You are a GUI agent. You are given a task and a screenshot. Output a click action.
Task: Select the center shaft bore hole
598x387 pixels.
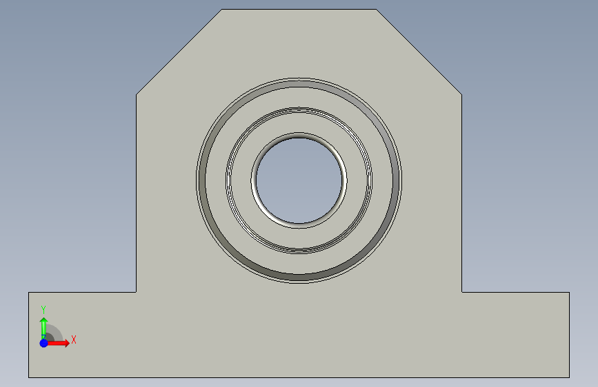point(299,180)
